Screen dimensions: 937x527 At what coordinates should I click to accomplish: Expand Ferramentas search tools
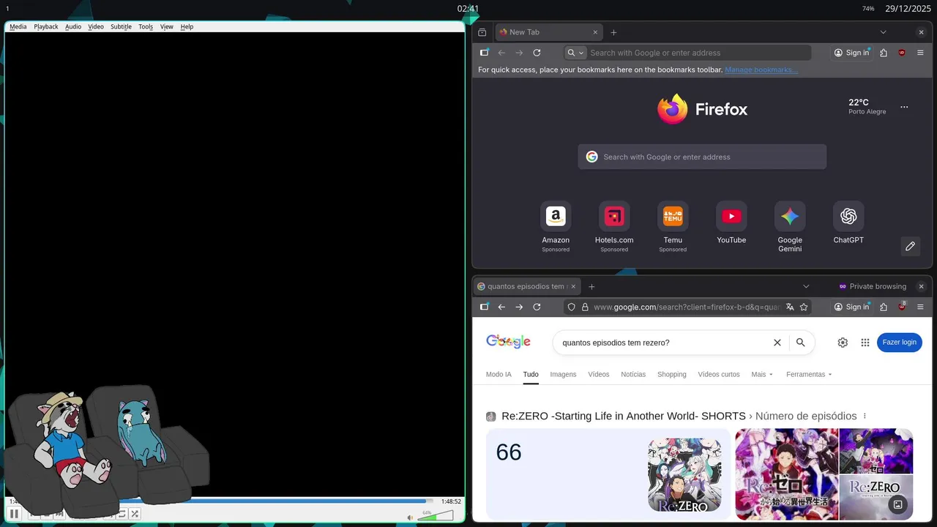coord(809,374)
